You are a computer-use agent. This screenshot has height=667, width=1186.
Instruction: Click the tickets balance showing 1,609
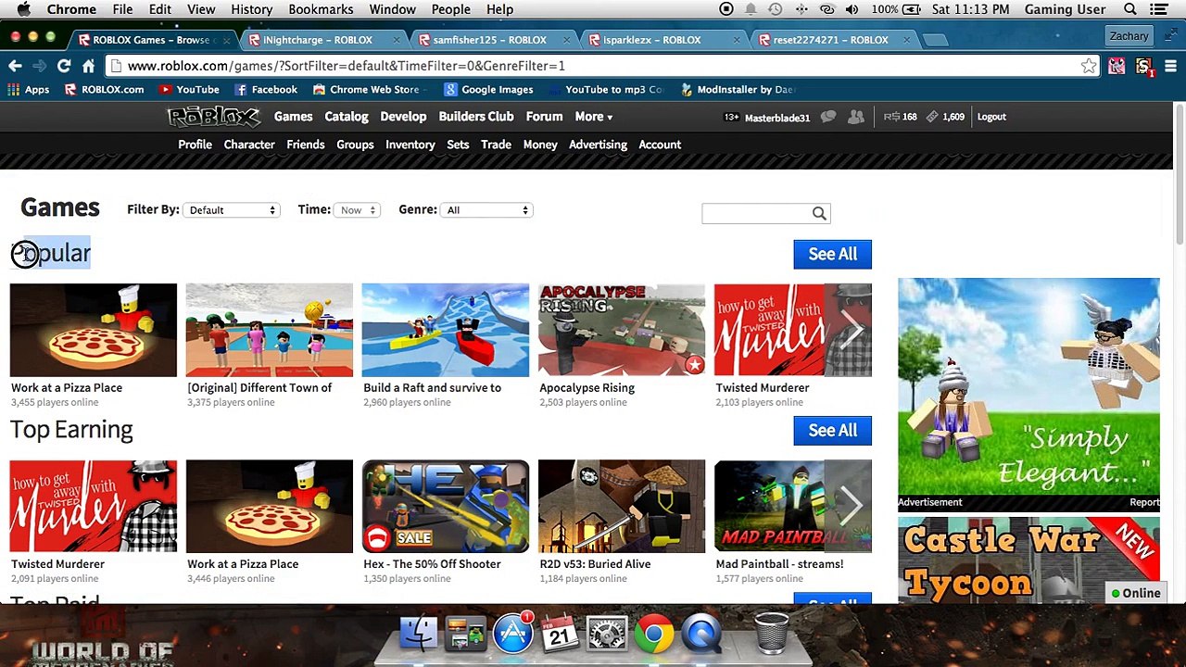coord(946,117)
